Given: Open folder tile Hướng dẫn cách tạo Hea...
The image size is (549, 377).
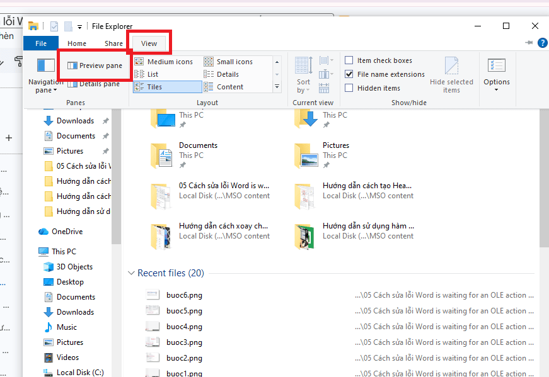Looking at the screenshot, I should 354,196.
